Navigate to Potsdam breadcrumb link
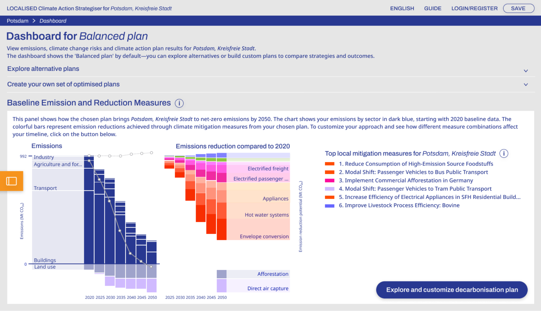 coord(18,21)
